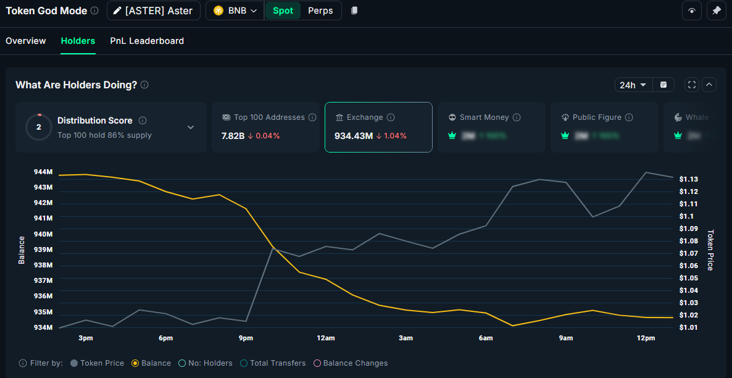
Task: Select the Balance filter radio button
Action: point(135,363)
